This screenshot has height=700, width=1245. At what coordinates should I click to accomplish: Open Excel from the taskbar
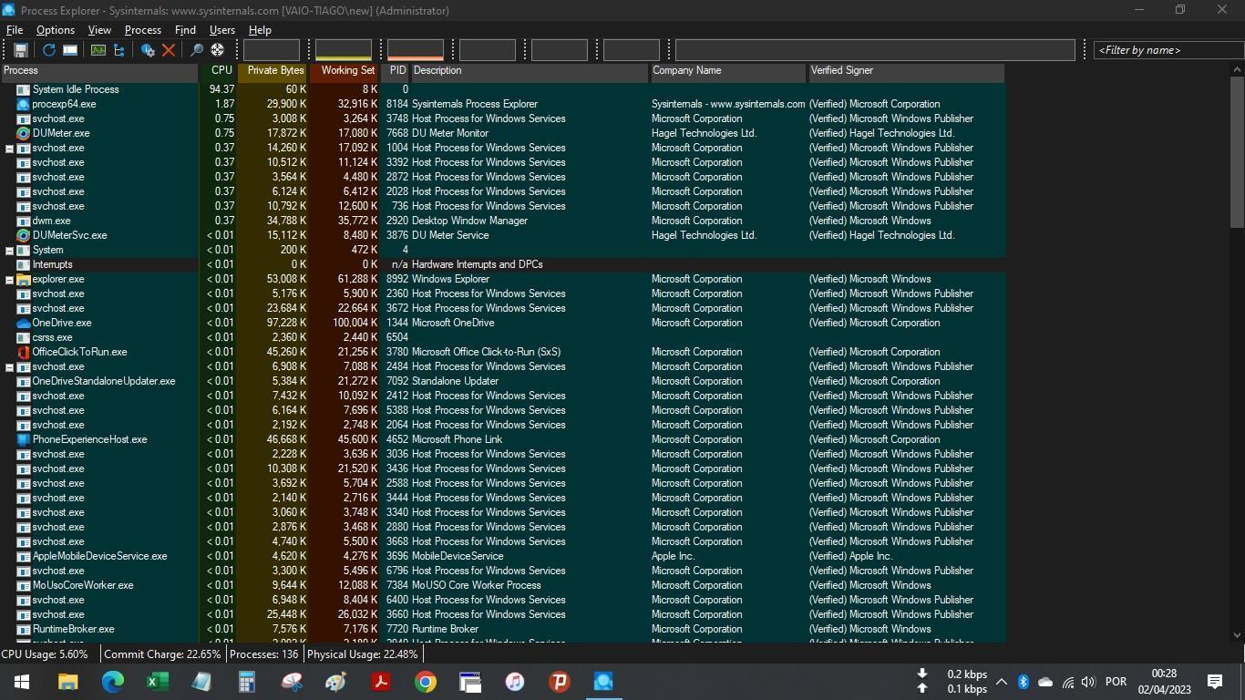[x=158, y=681]
